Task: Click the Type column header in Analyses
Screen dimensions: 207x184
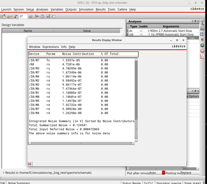Action: click(x=133, y=26)
